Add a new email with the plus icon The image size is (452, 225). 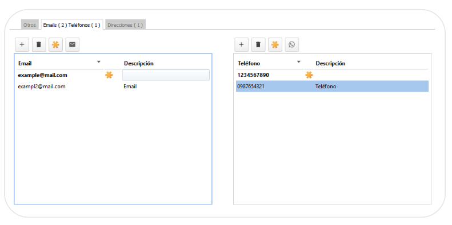click(22, 45)
